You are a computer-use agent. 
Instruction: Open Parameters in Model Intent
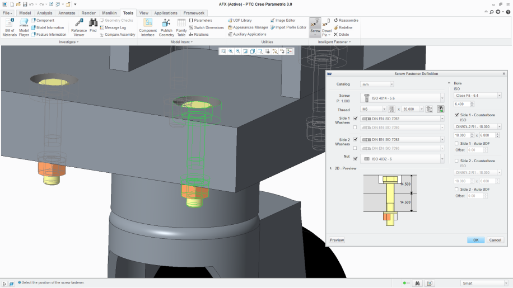point(200,20)
